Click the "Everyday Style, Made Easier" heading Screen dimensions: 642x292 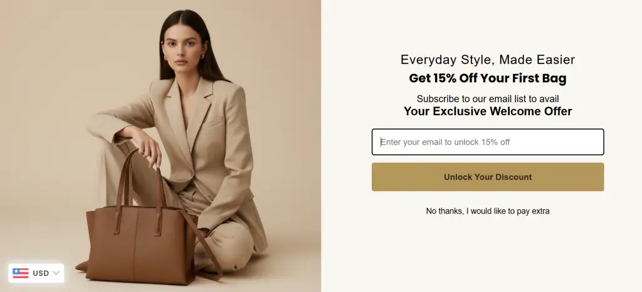(x=488, y=60)
